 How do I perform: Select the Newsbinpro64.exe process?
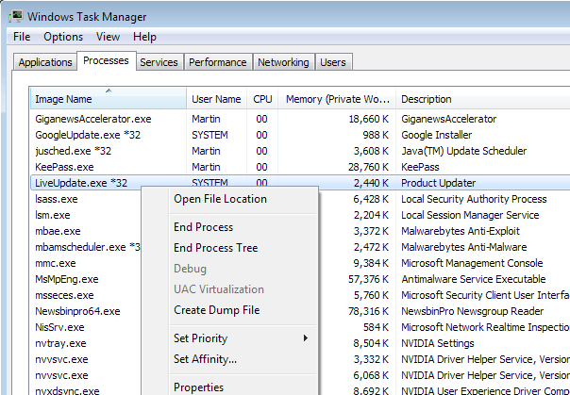[x=77, y=311]
